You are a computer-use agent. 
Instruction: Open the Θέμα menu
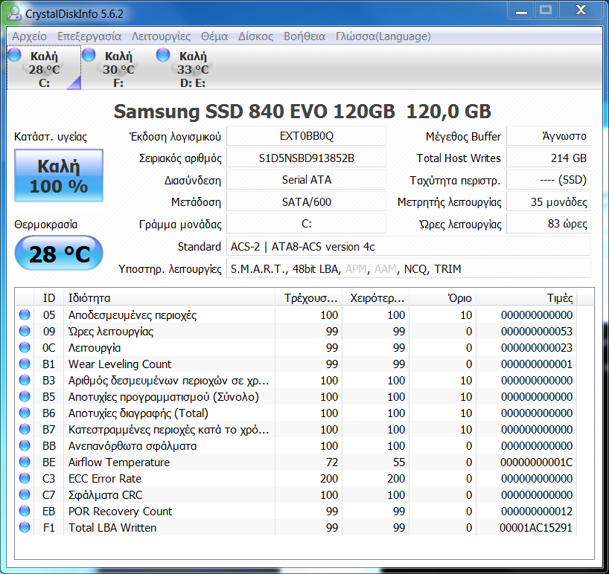pyautogui.click(x=214, y=36)
